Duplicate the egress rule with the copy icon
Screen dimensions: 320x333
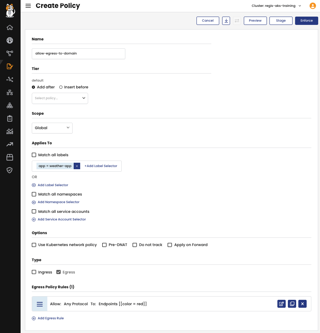pyautogui.click(x=292, y=304)
